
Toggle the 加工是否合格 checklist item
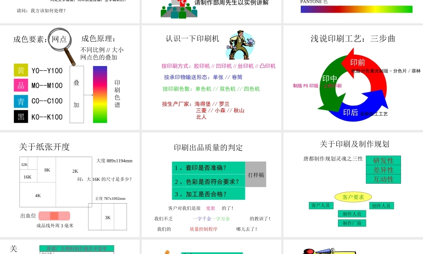tap(208, 193)
